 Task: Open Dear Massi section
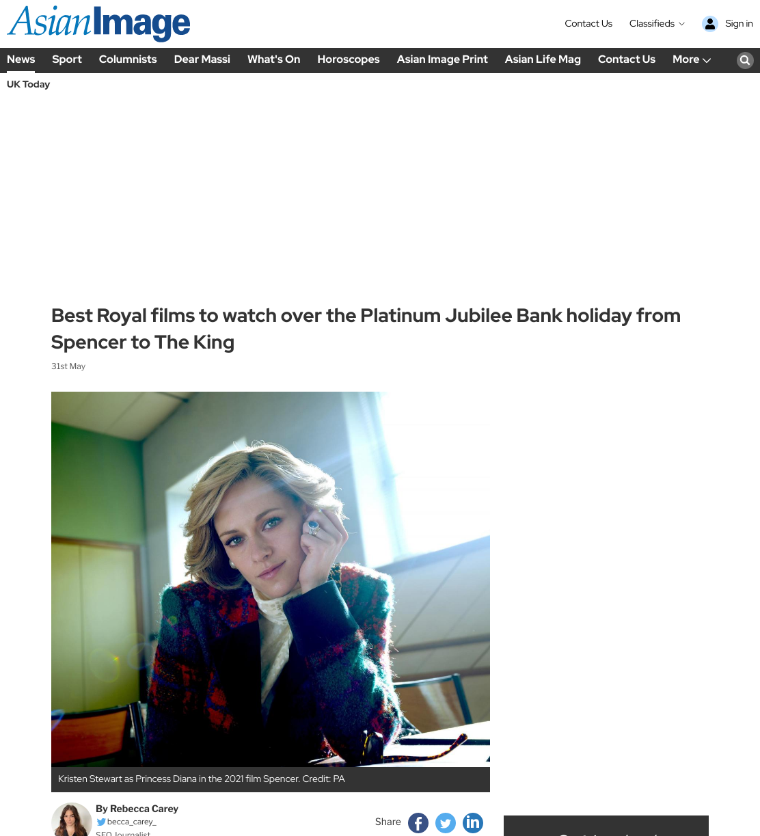click(202, 59)
